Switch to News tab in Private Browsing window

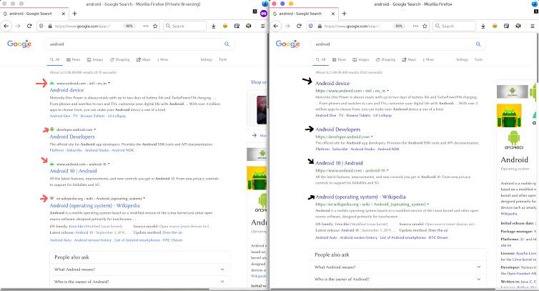click(73, 59)
